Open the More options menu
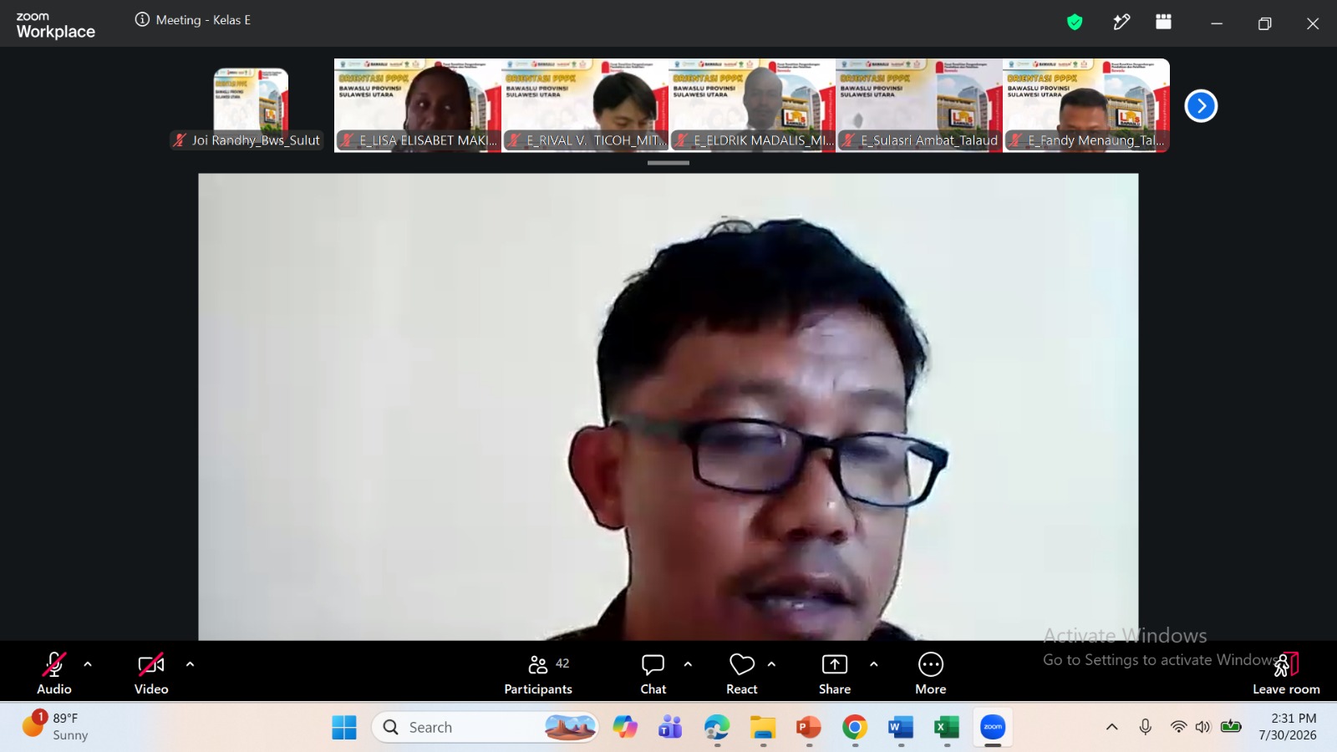This screenshot has height=752, width=1337. point(931,673)
